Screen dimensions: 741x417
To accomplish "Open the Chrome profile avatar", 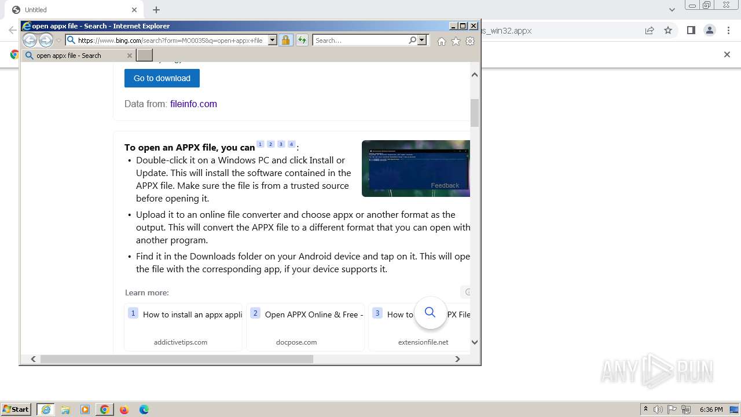I will (x=710, y=31).
